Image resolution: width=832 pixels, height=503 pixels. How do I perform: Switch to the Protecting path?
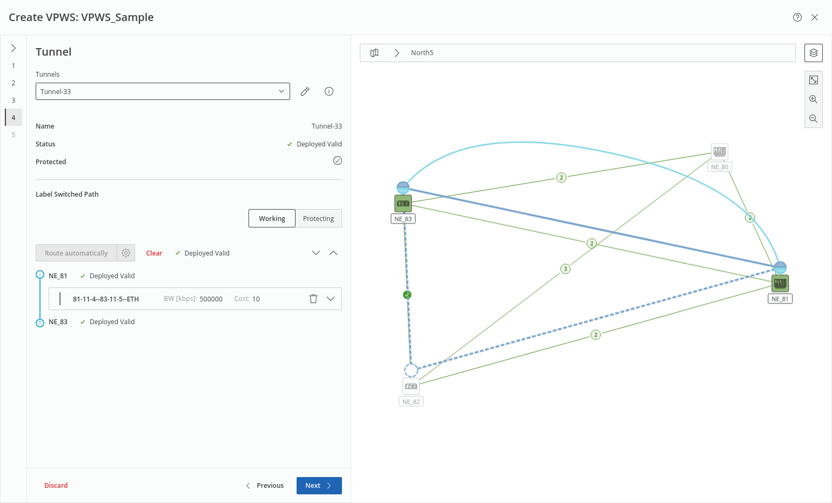[x=318, y=218]
